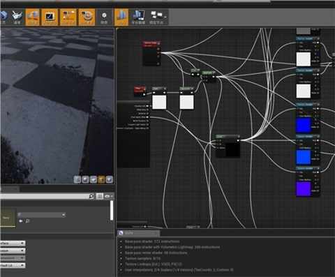Screen dimensions: 335x277
Task: Click the gray preview at the top right
Action: point(304,31)
